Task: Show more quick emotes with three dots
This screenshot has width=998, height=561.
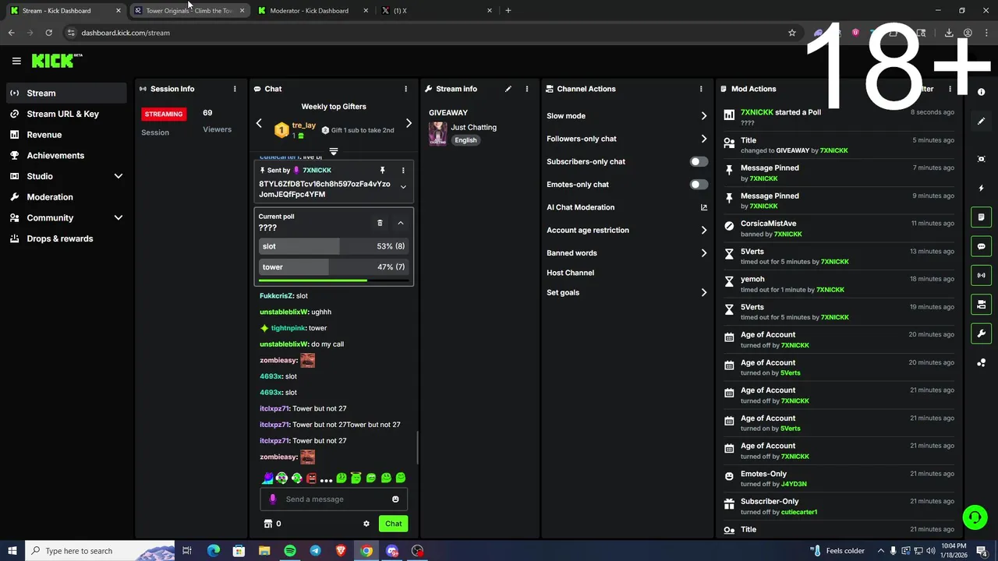Action: click(326, 478)
